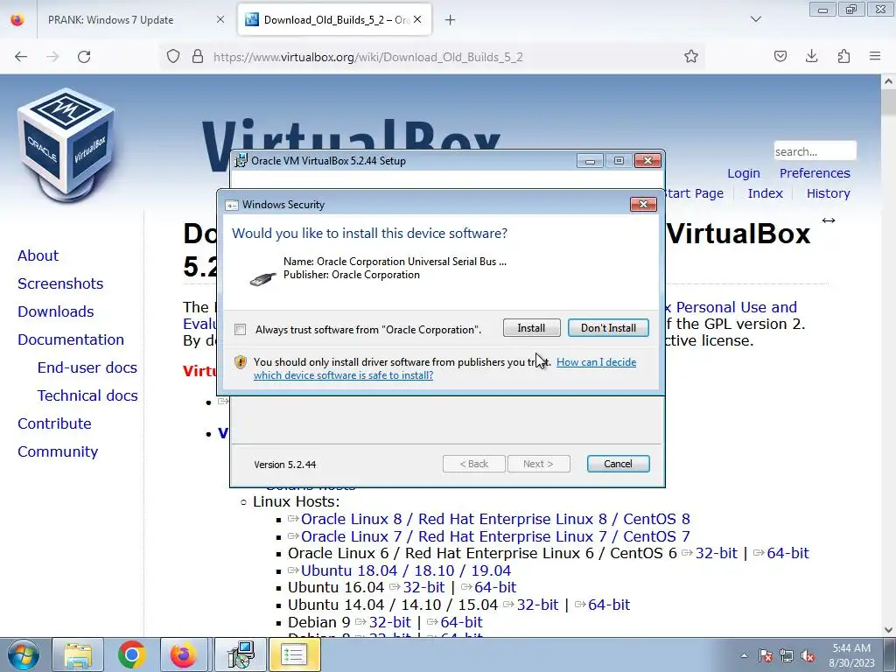The height and width of the screenshot is (672, 896).
Task: Click the yellow notes taskbar icon
Action: [294, 654]
